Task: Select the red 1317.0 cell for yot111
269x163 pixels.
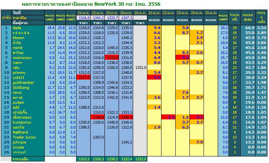Action: 83,78
